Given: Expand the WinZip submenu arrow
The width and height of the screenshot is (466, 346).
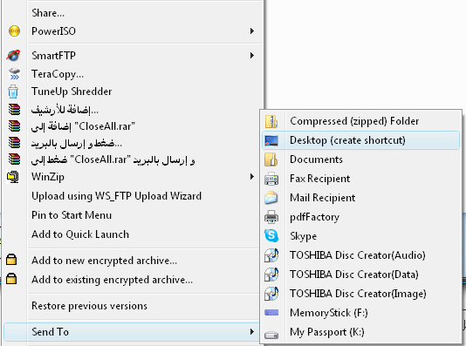Looking at the screenshot, I should pyautogui.click(x=252, y=177).
